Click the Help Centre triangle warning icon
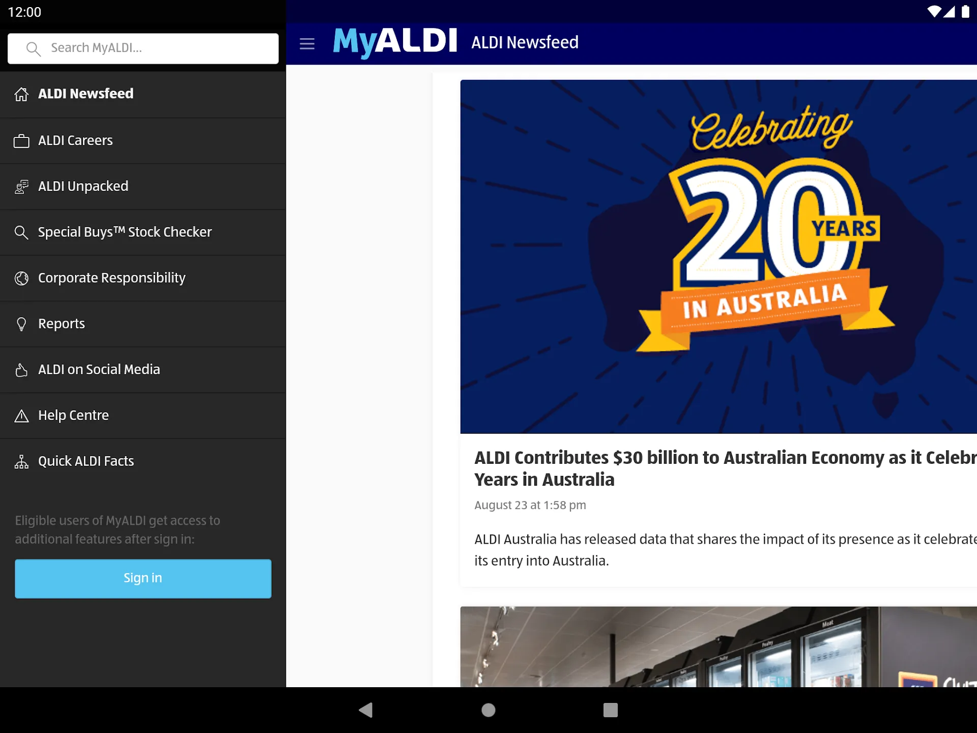977x733 pixels. [x=21, y=416]
